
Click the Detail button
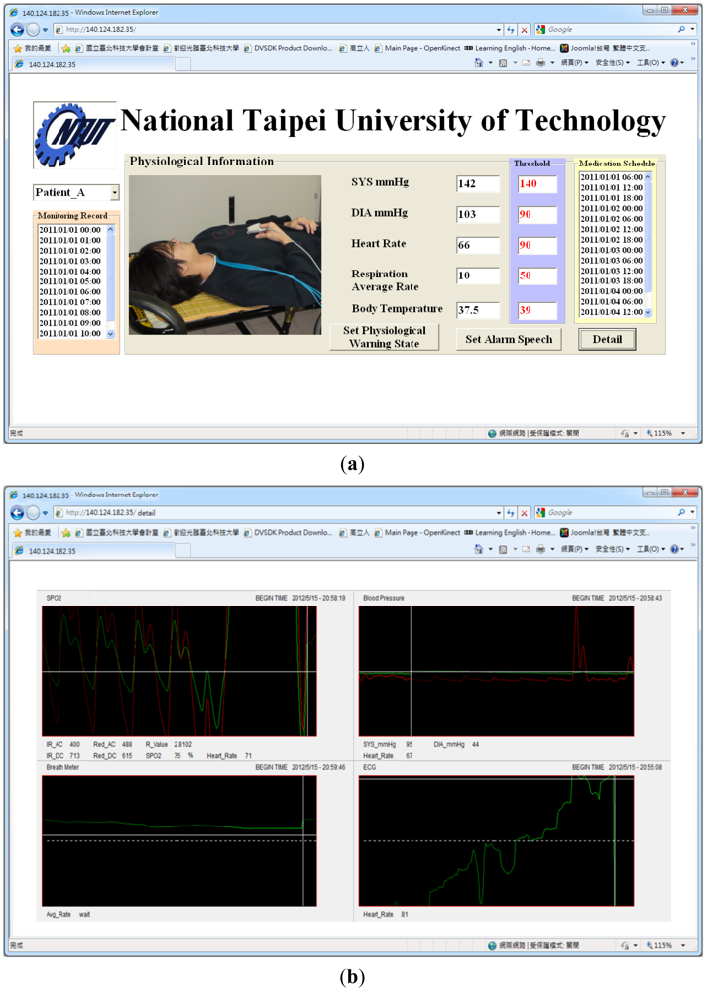click(607, 339)
